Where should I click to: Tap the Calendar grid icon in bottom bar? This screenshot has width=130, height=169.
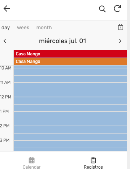pos(32,160)
